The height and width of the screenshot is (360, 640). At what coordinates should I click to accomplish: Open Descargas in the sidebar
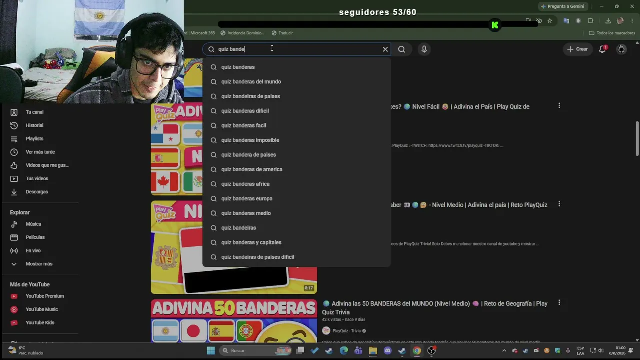pyautogui.click(x=40, y=192)
